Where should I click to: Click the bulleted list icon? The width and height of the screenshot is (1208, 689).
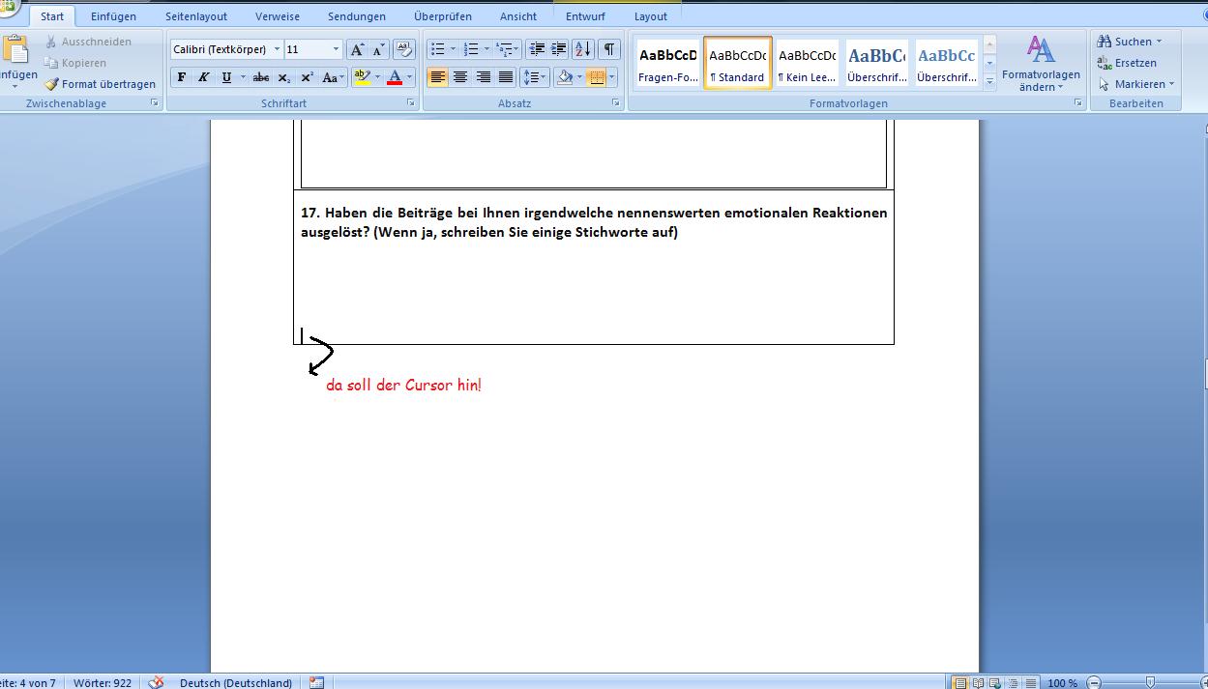tap(437, 49)
